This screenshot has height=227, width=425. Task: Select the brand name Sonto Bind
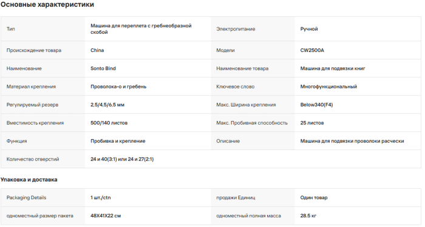[103, 68]
